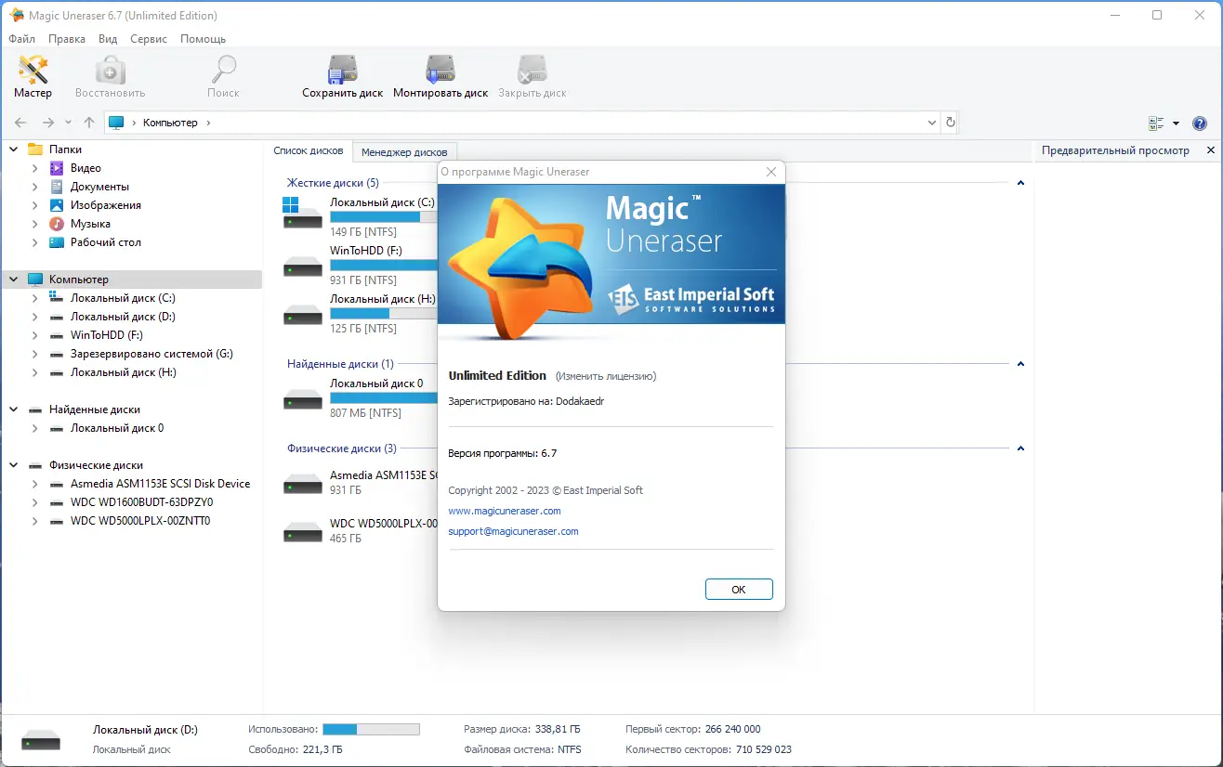Refresh the address bar with refresh icon

click(x=949, y=122)
